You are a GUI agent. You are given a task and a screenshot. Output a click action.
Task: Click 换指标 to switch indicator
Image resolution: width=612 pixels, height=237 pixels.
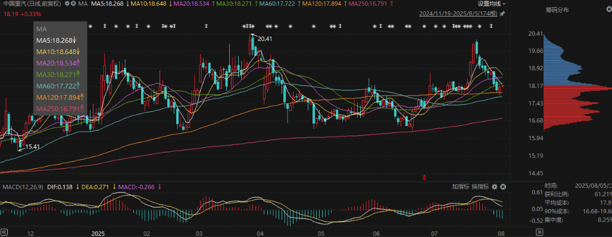coord(480,187)
